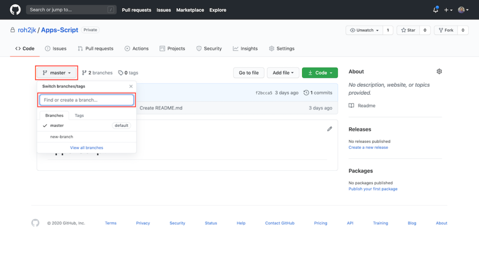Open the 2 branches link
This screenshot has height=265, width=479.
tap(97, 73)
